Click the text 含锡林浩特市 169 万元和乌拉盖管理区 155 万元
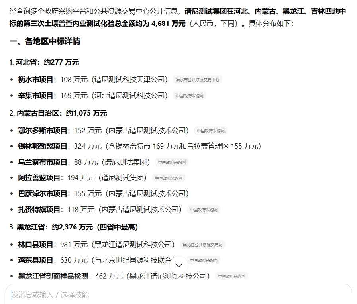 [184, 146]
